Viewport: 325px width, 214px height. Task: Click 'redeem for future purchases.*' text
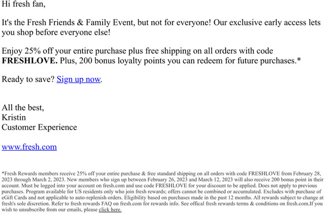click(249, 61)
